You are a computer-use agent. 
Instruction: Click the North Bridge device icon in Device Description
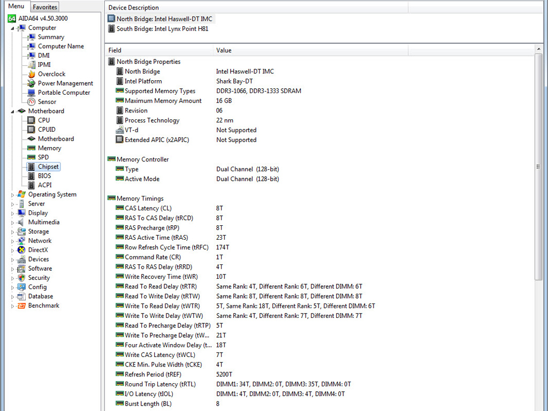coord(111,19)
